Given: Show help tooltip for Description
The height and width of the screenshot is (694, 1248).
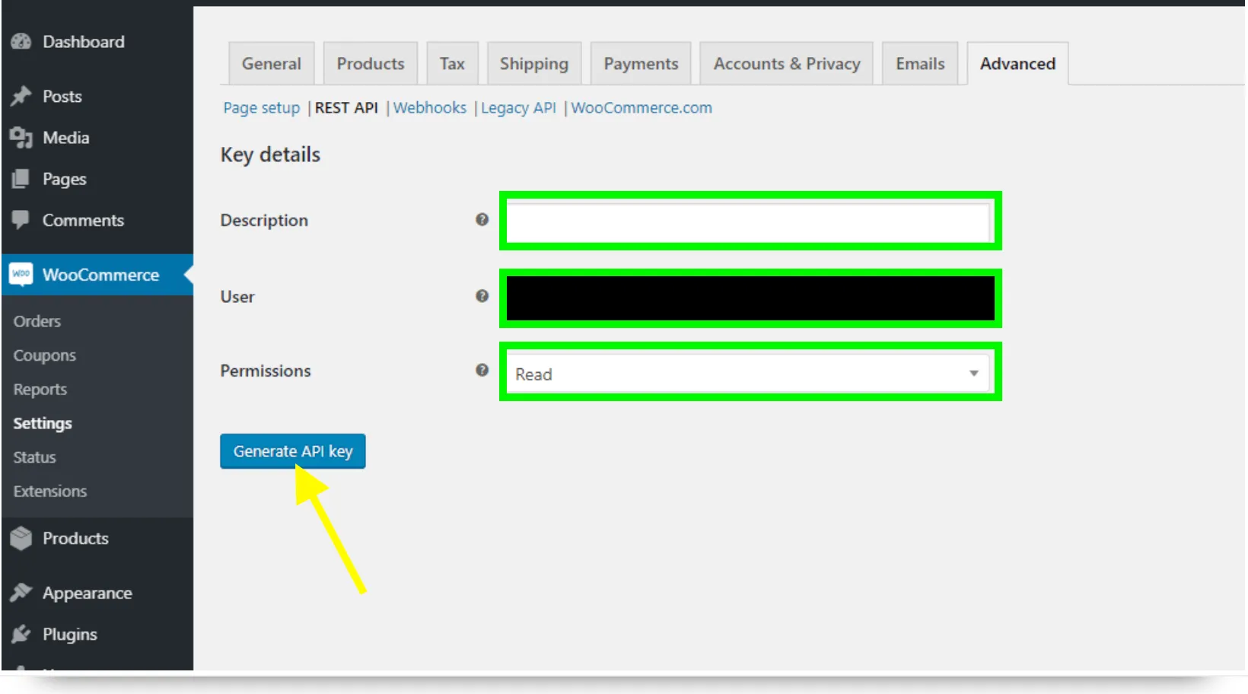Looking at the screenshot, I should tap(482, 220).
